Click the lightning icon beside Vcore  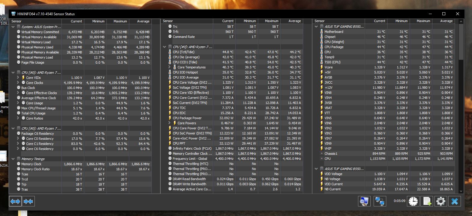pyautogui.click(x=322, y=67)
